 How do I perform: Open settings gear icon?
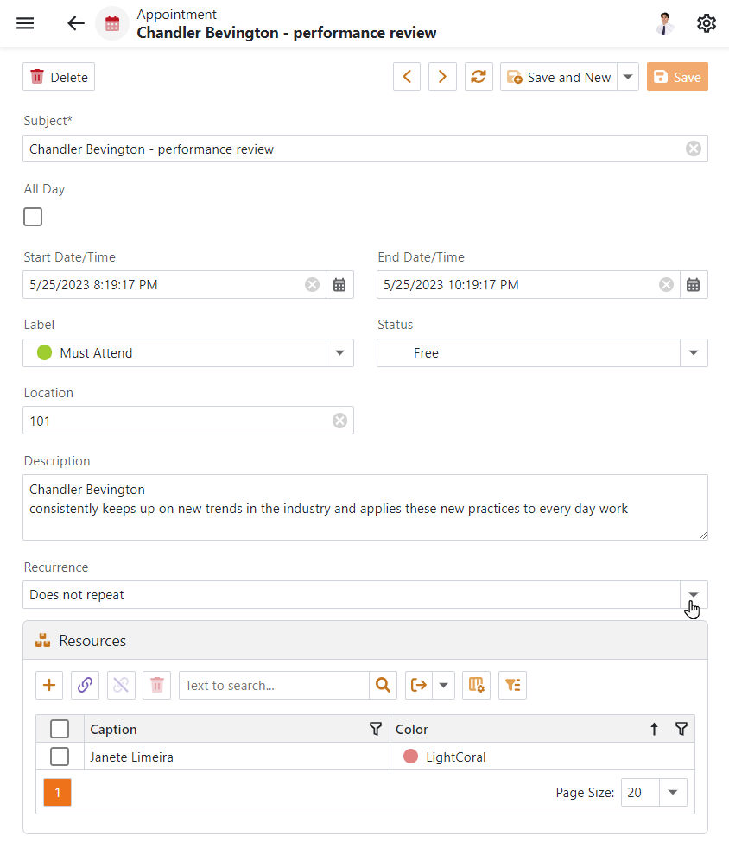[x=707, y=23]
